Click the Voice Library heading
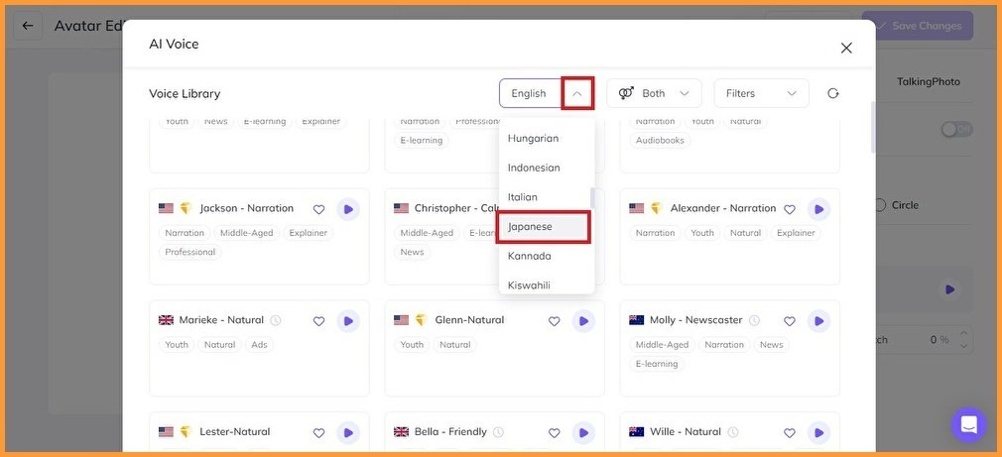Viewport: 1002px width, 457px height. [185, 94]
